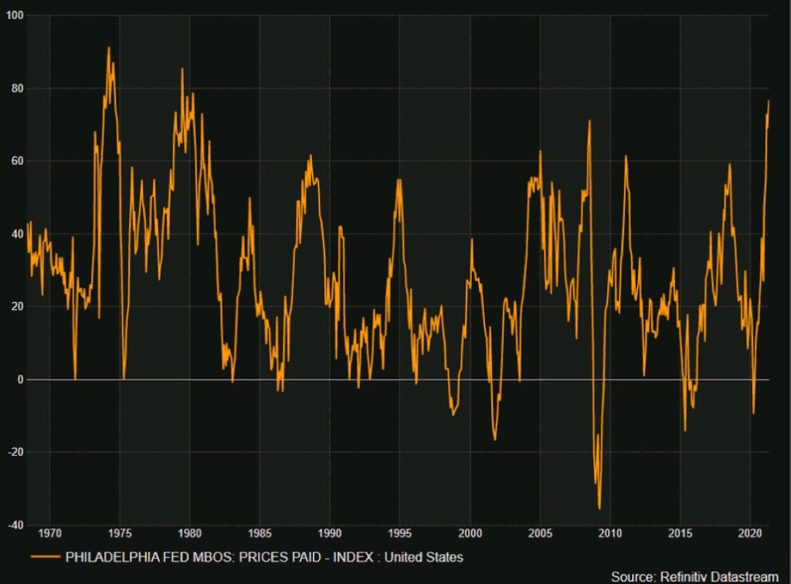This screenshot has width=791, height=584.
Task: Click the orange legend line swatch
Action: coord(45,556)
